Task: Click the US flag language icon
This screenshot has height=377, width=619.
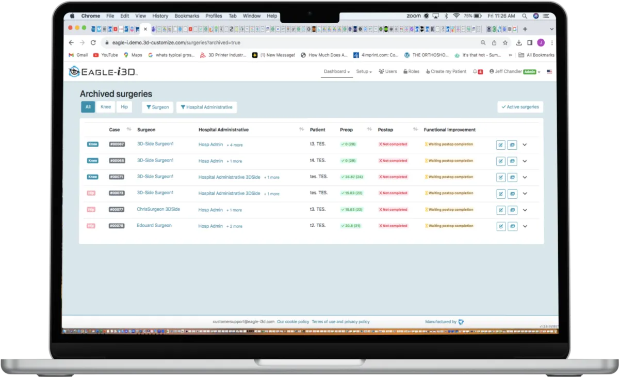Action: pyautogui.click(x=549, y=72)
